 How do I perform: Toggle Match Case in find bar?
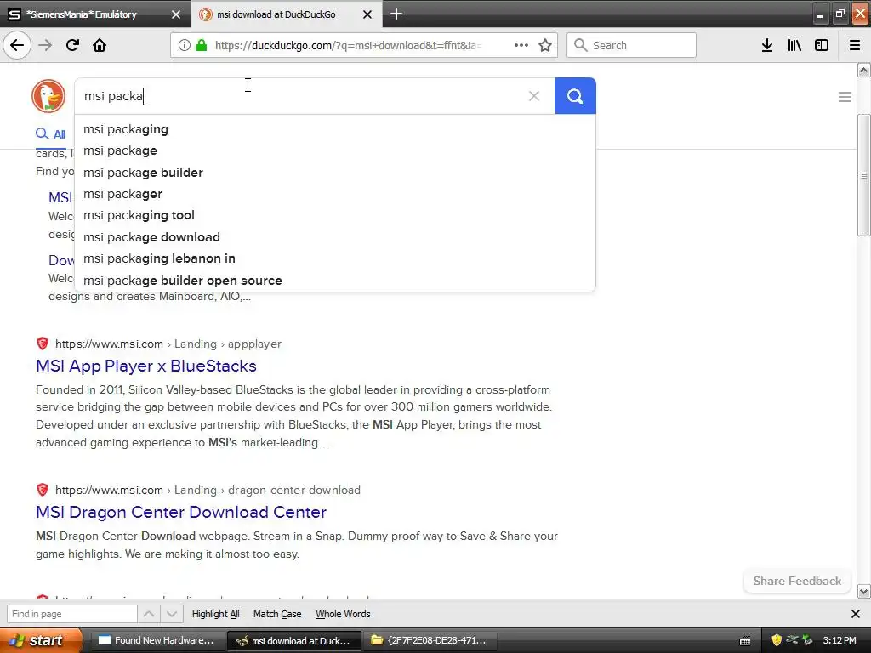[277, 614]
